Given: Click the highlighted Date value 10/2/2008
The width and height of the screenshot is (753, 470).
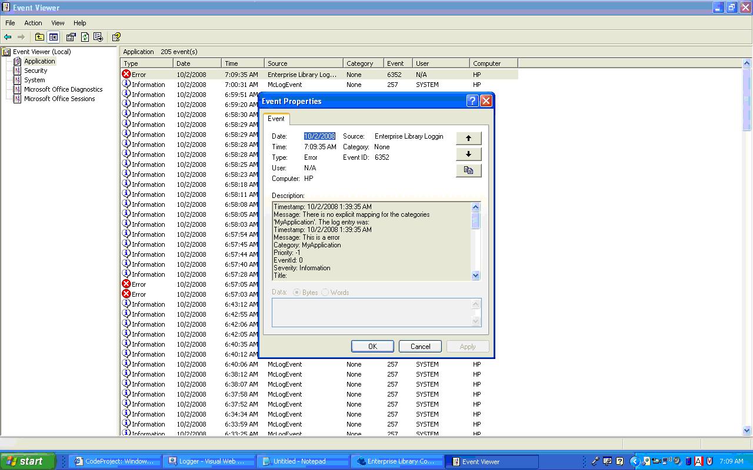Looking at the screenshot, I should (x=319, y=136).
